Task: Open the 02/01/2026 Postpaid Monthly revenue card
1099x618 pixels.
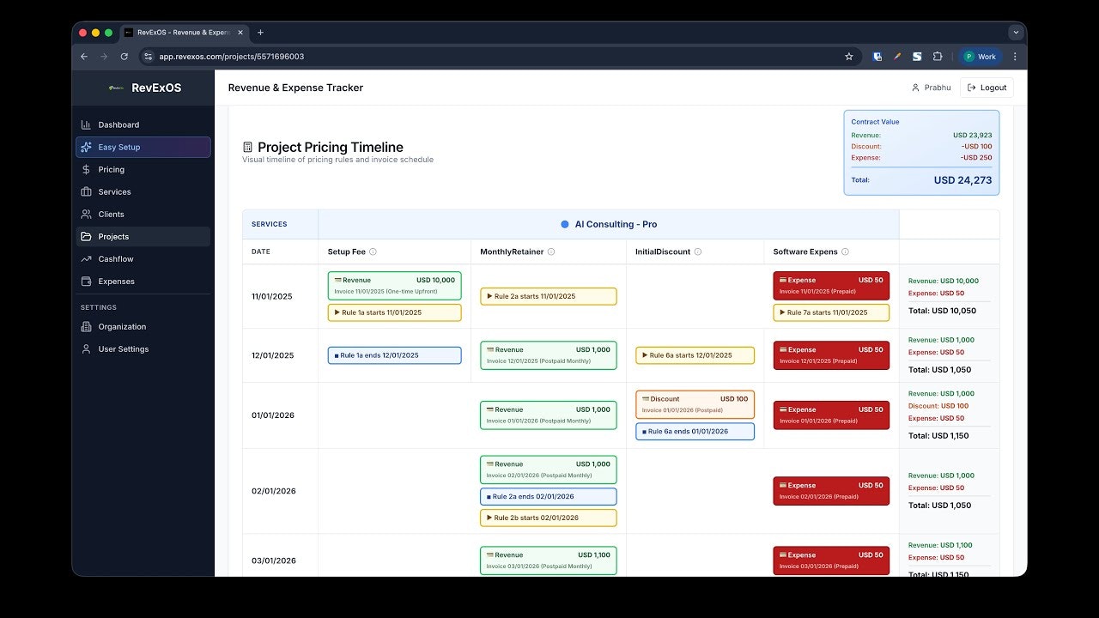Action: 548,470
